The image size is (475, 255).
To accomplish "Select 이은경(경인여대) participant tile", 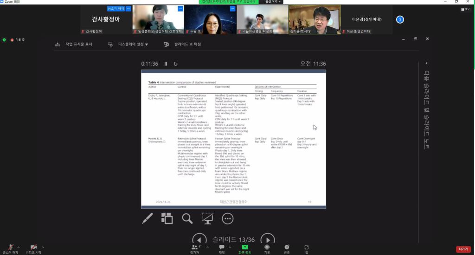I will tap(367, 19).
